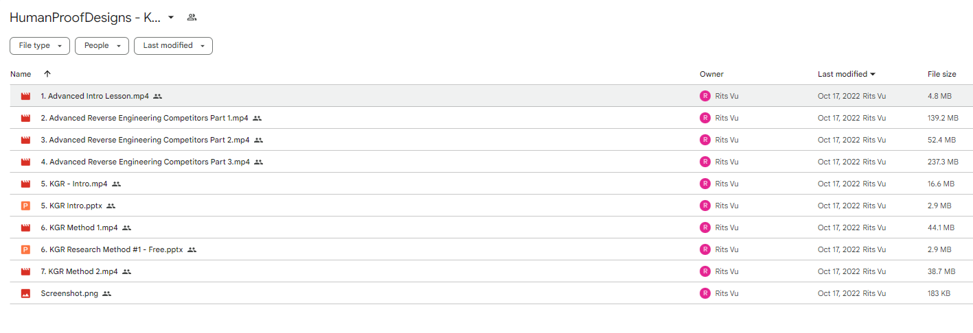The image size is (973, 333).
Task: Expand the Last modified filter chip
Action: click(173, 46)
